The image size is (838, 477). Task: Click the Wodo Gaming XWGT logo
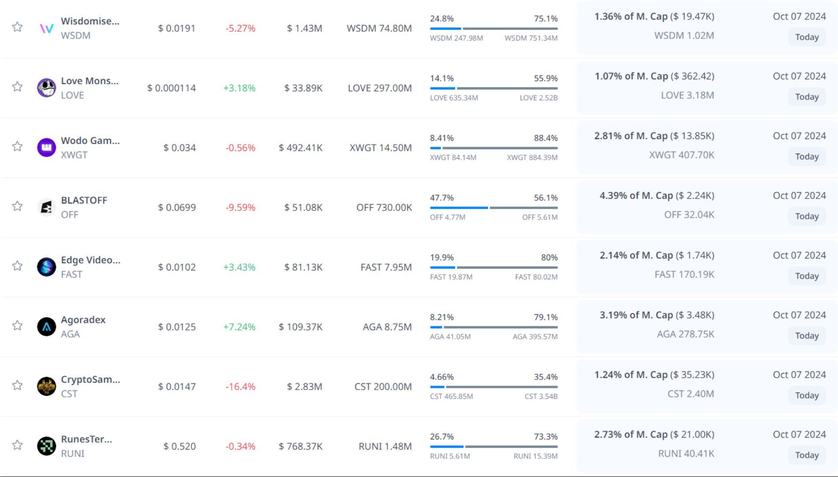coord(46,147)
